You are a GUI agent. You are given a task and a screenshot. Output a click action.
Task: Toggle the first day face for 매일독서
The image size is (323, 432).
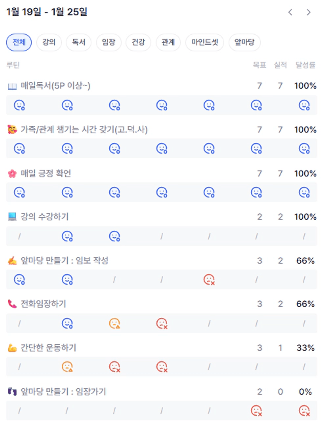pos(20,105)
